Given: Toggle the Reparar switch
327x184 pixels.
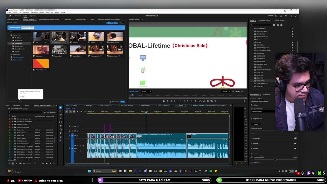Looking at the screenshot, I should (296, 143).
